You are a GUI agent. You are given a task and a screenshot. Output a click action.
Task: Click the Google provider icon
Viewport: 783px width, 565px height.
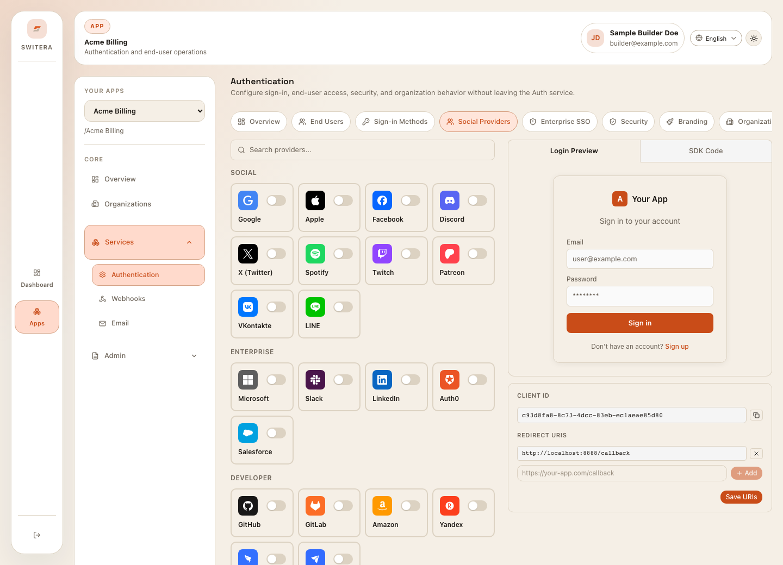(248, 200)
